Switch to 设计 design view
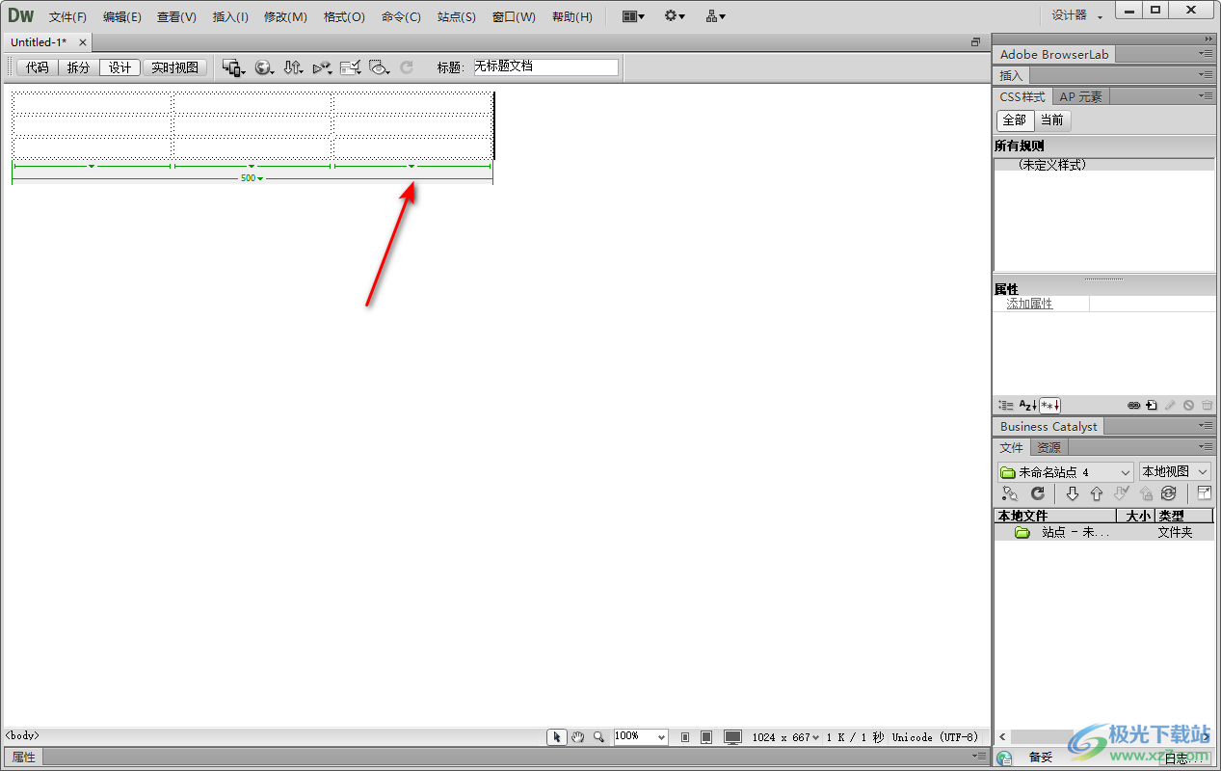1221x771 pixels. click(119, 67)
